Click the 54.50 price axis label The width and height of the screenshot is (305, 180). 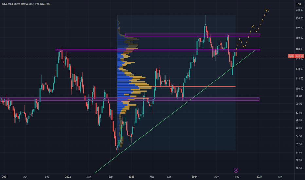(299, 153)
